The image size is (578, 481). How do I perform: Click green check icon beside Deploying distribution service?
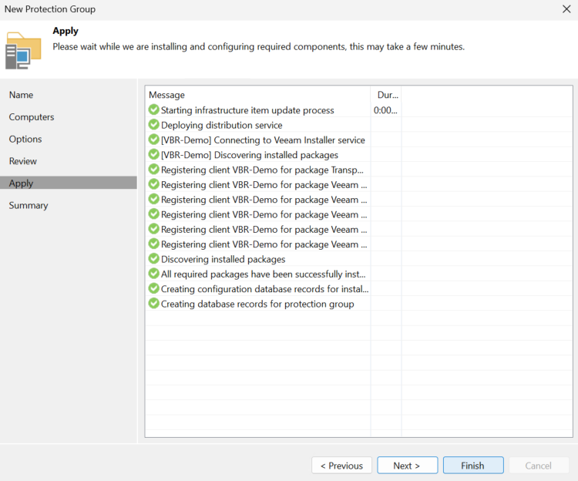click(x=153, y=125)
